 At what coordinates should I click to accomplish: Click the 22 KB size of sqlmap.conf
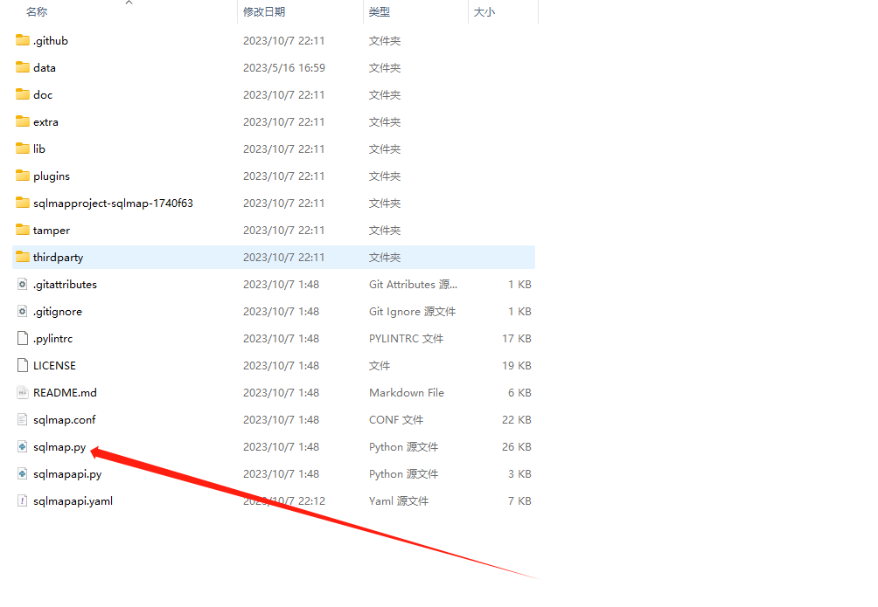point(516,419)
